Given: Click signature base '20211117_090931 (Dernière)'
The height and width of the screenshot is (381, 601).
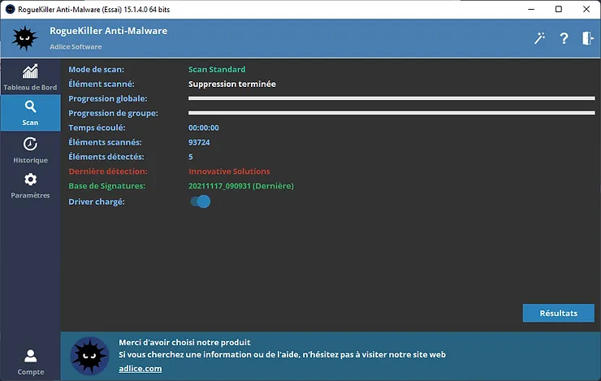Looking at the screenshot, I should pyautogui.click(x=241, y=186).
